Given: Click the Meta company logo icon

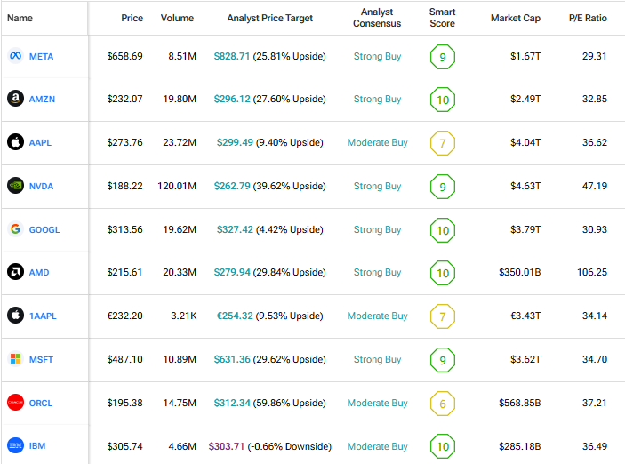Looking at the screenshot, I should pos(15,57).
